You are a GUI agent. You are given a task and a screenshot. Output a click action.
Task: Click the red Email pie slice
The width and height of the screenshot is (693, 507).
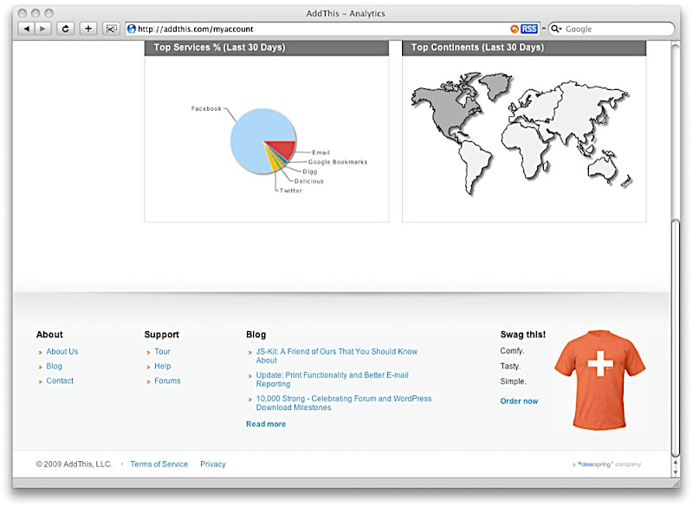[x=283, y=149]
